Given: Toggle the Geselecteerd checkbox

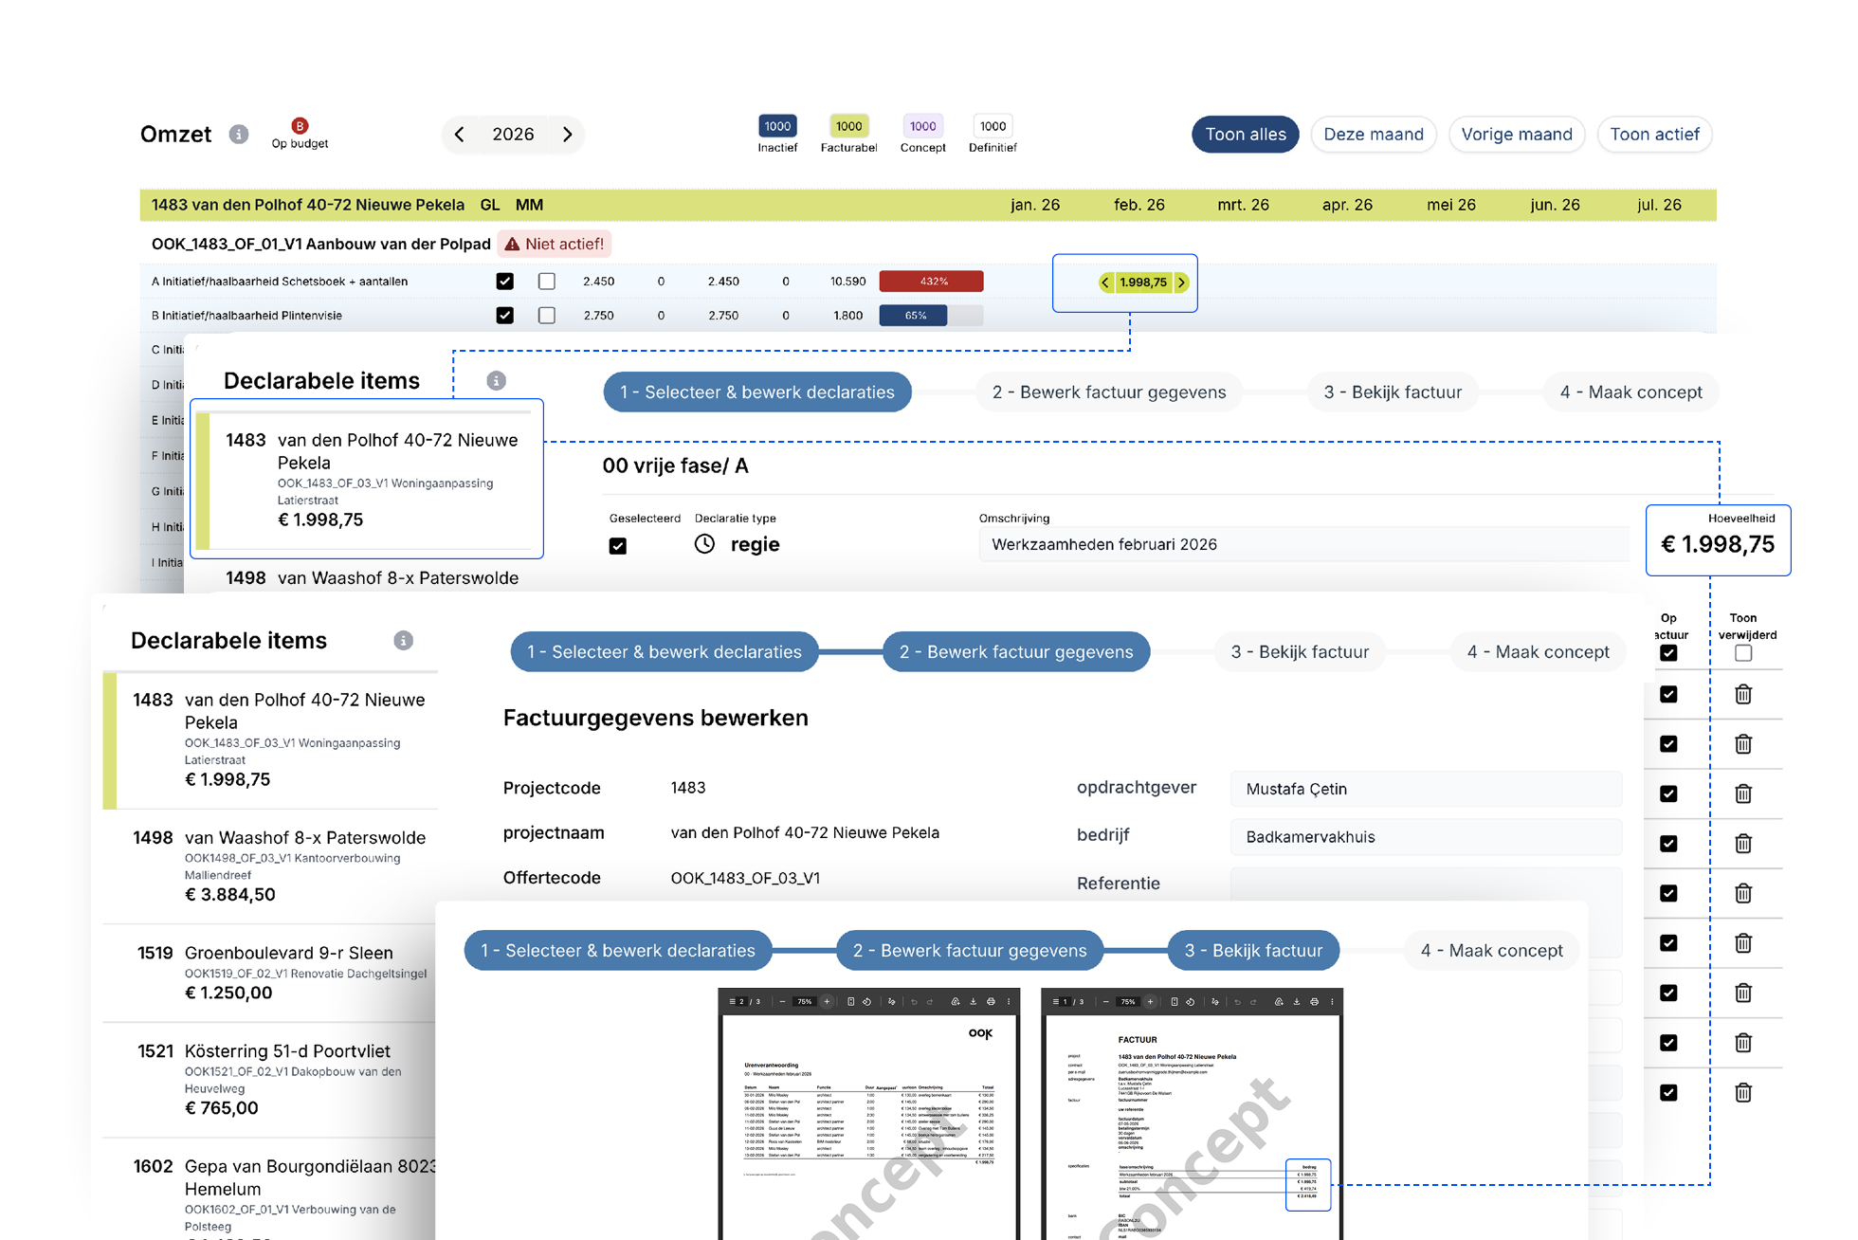Looking at the screenshot, I should click(x=618, y=546).
